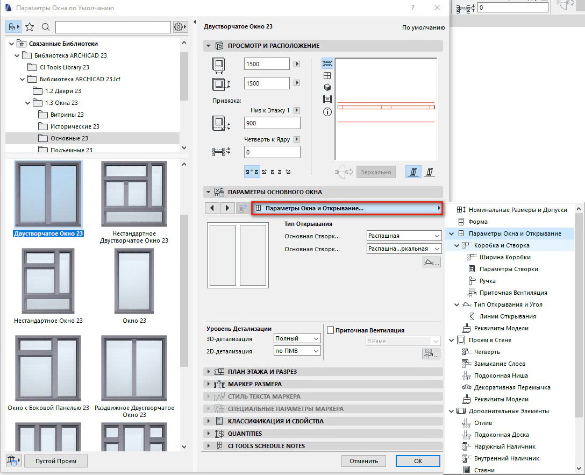The height and width of the screenshot is (475, 585).
Task: Click the favorites star icon
Action: click(x=30, y=27)
